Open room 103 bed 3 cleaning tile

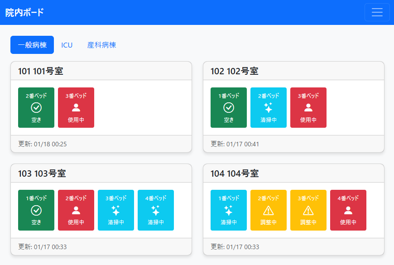tap(116, 210)
